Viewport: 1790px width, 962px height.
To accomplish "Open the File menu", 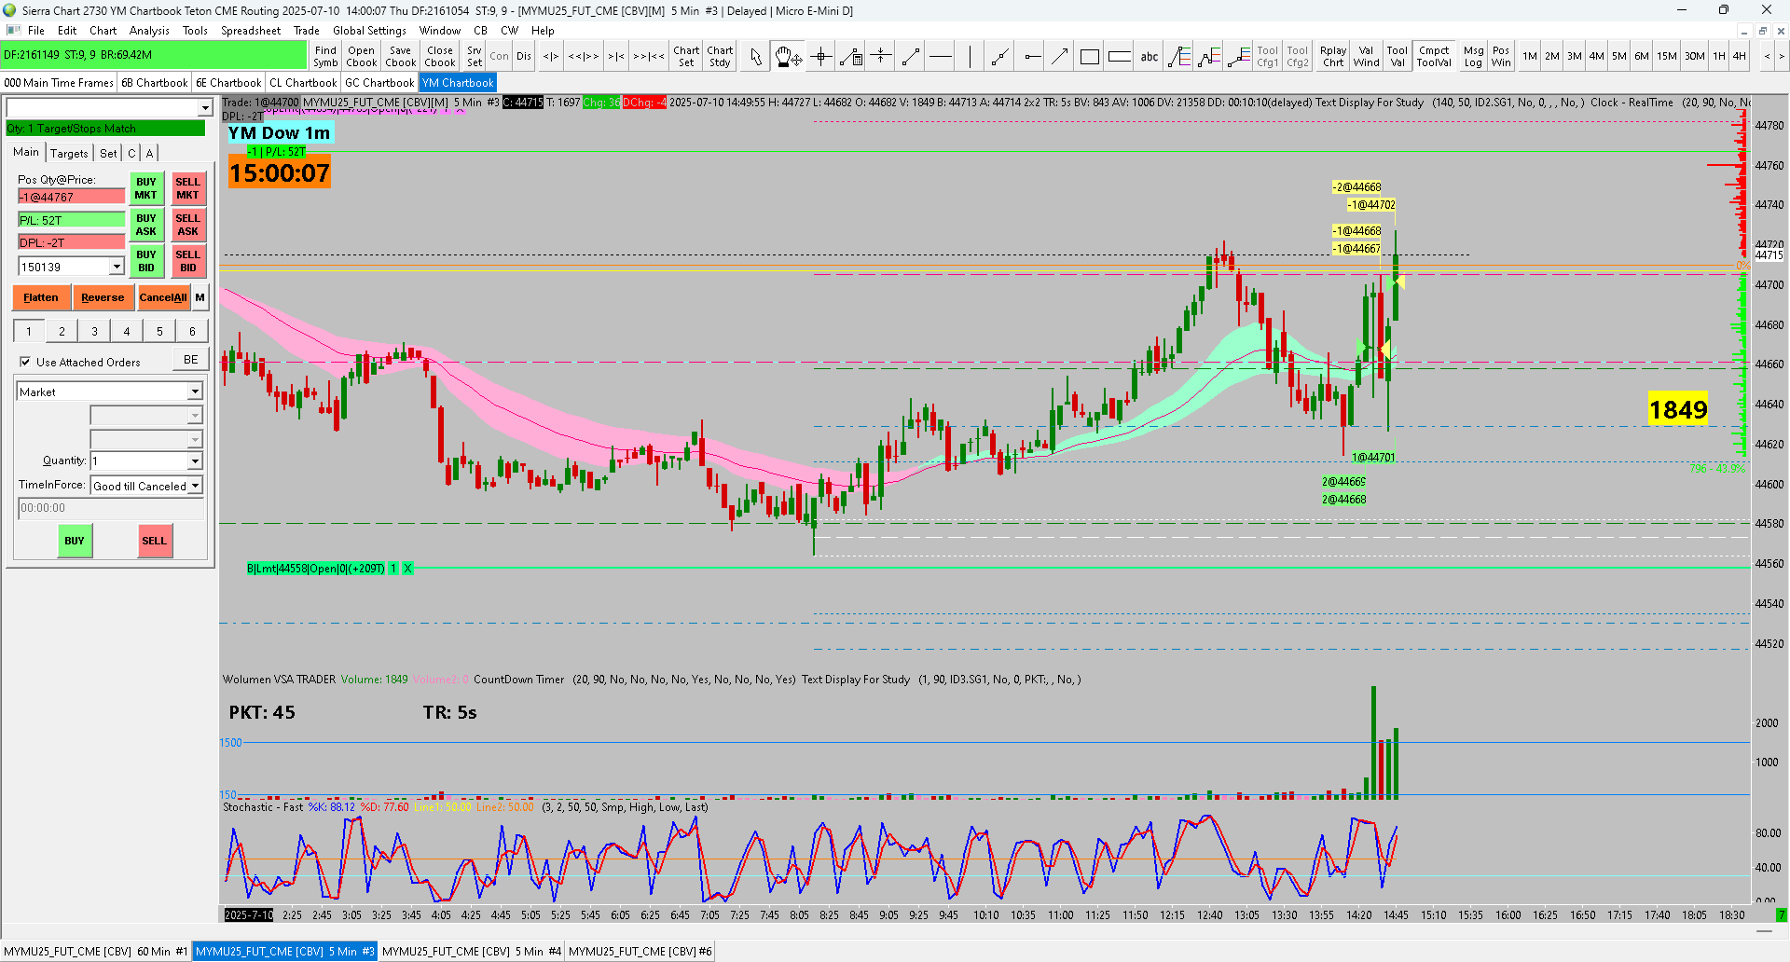I will click(x=36, y=31).
